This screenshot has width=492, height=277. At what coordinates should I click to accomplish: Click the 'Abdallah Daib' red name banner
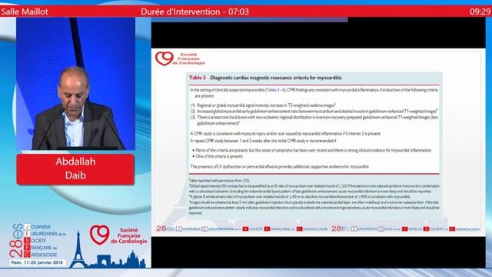point(75,169)
